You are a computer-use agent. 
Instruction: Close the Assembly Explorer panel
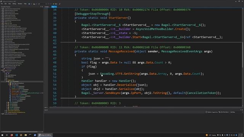click(42, 7)
